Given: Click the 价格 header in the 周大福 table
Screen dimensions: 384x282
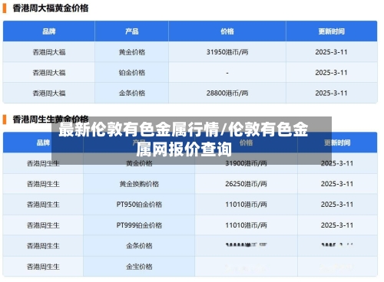Looking at the screenshot, I should (x=227, y=31).
